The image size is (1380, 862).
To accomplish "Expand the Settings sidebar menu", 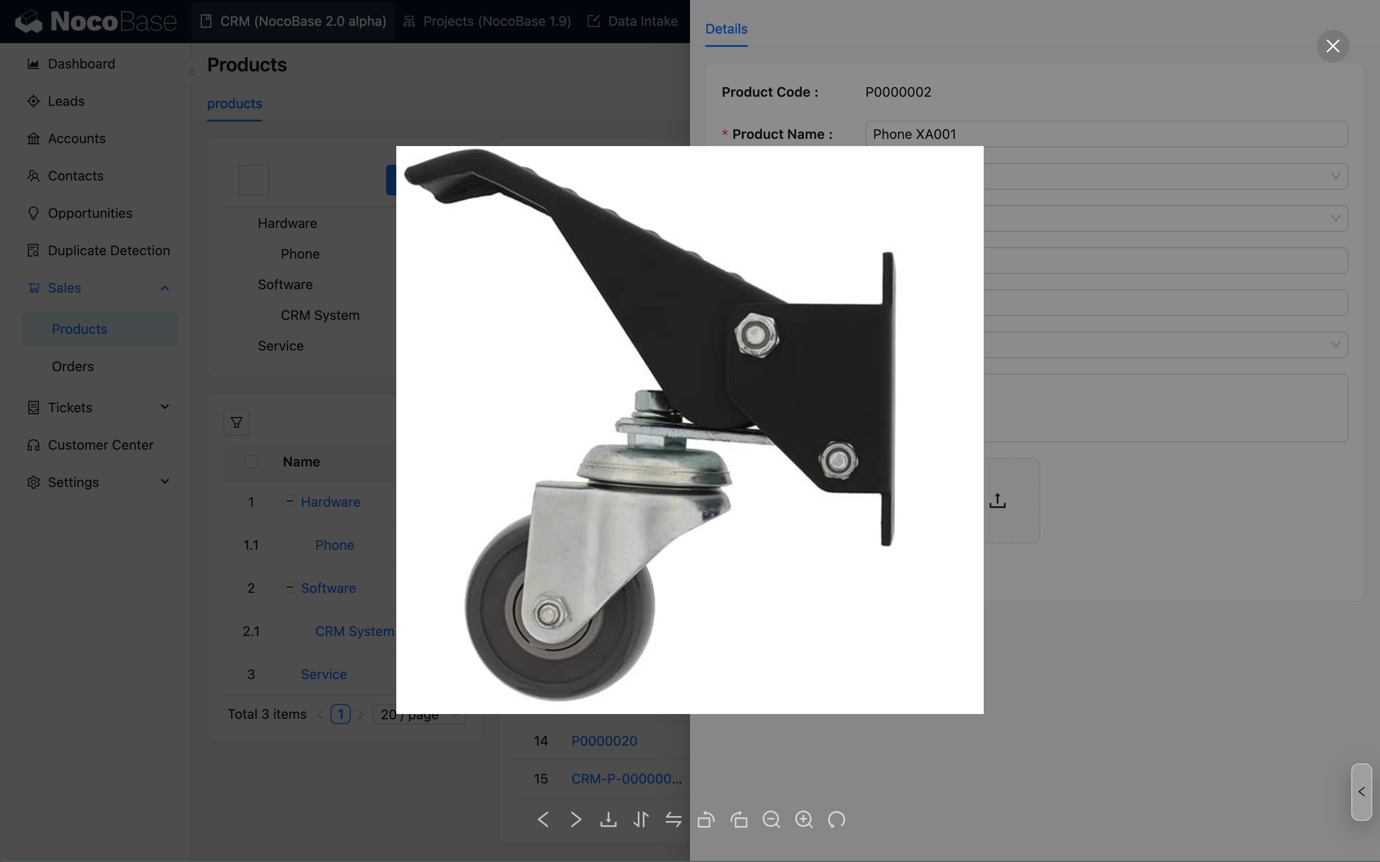I will [x=165, y=482].
